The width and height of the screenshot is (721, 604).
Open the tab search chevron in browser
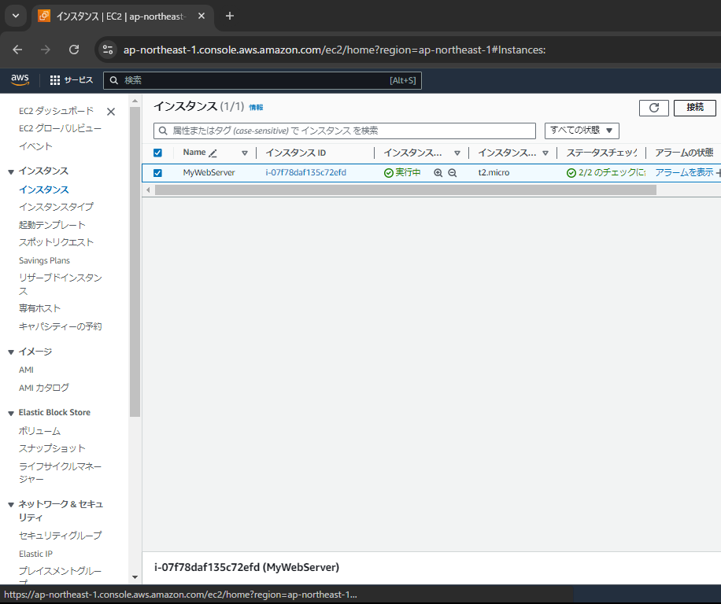pyautogui.click(x=16, y=16)
